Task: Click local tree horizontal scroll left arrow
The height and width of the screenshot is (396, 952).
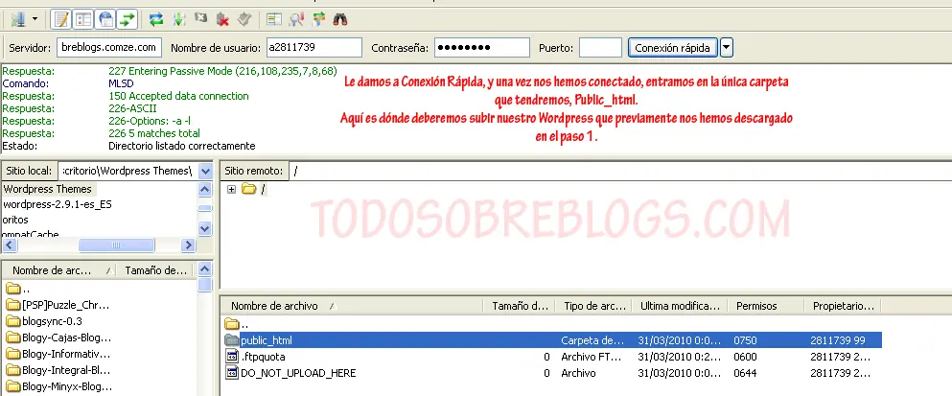Action: pos(10,245)
